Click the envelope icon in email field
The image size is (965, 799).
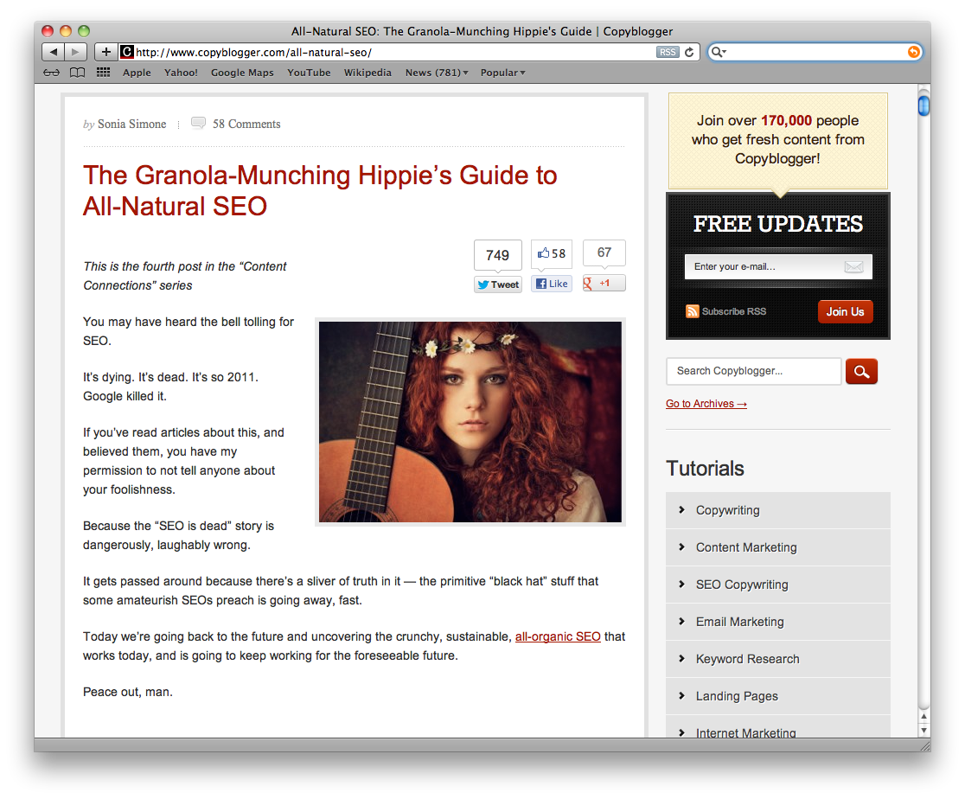[x=853, y=266]
